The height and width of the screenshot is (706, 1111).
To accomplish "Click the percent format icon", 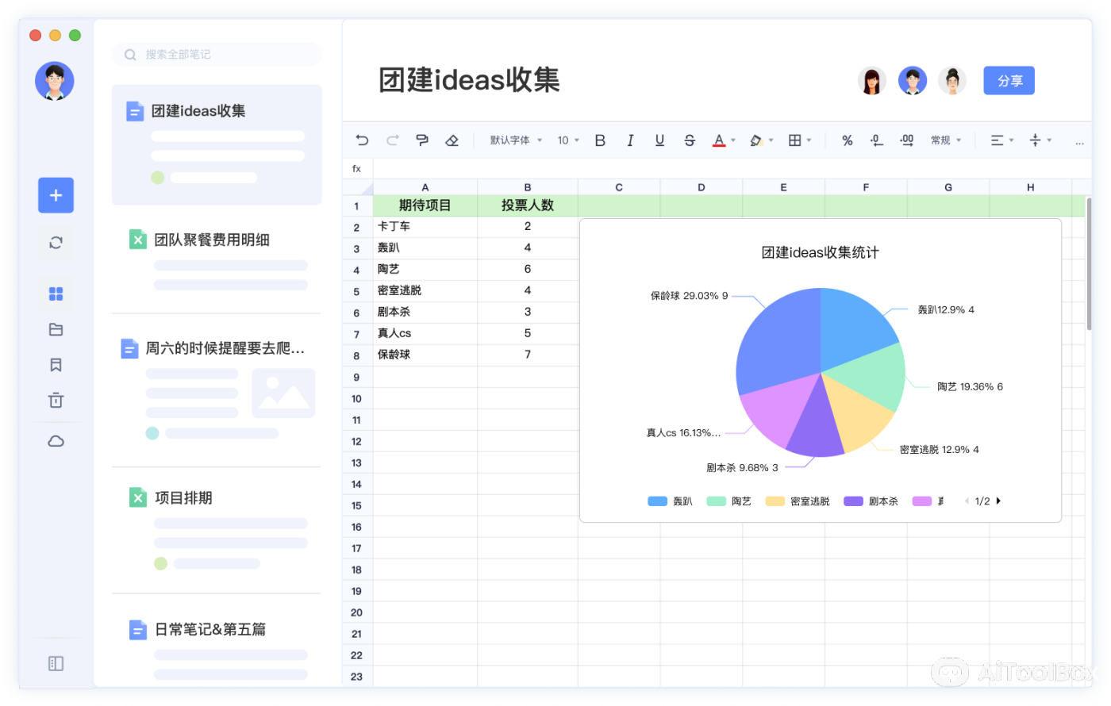I will click(847, 140).
